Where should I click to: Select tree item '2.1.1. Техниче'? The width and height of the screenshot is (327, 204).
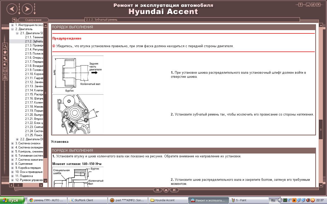click(34, 37)
